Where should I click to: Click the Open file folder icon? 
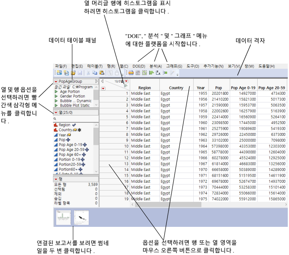point(73,73)
